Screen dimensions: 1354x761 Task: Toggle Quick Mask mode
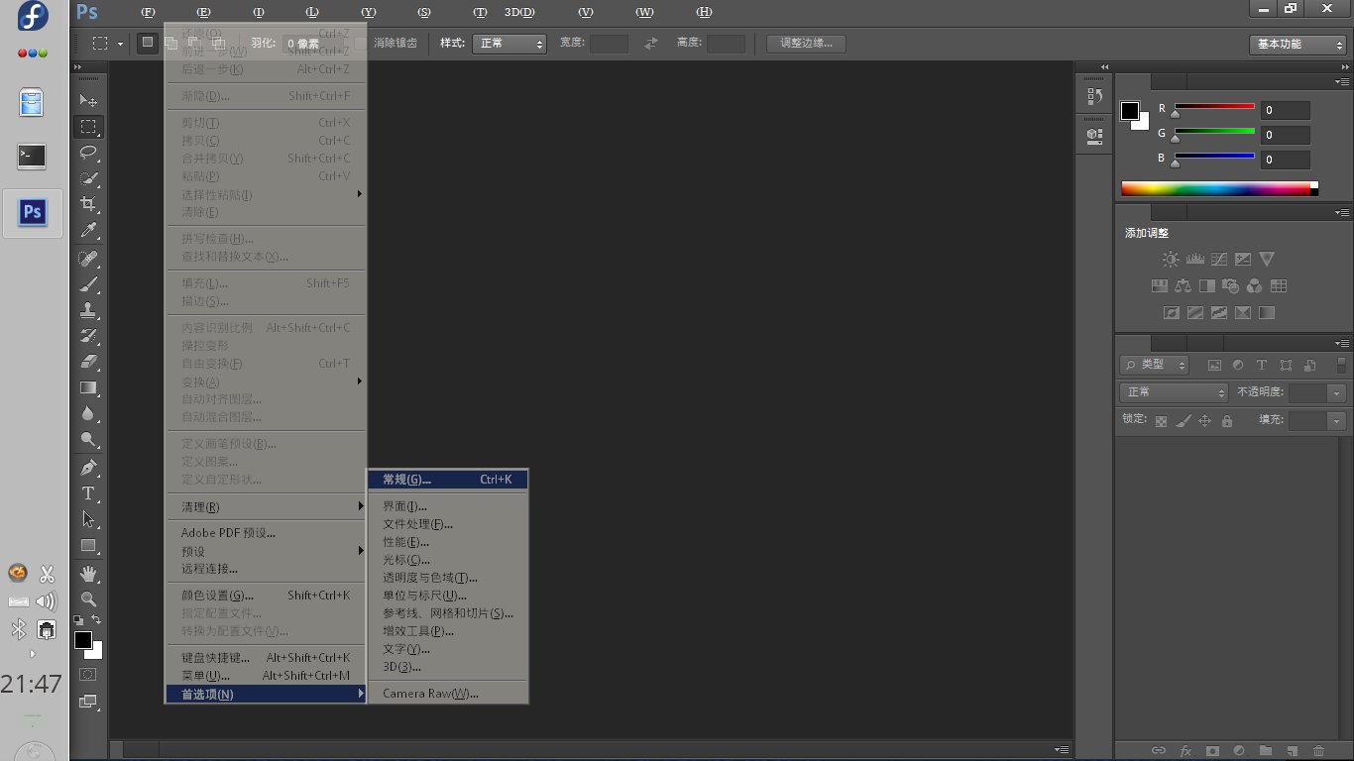pyautogui.click(x=88, y=675)
